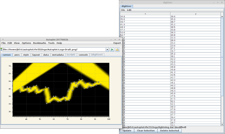Open Autoplot Edit menu
225x134 pixels.
pos(10,43)
